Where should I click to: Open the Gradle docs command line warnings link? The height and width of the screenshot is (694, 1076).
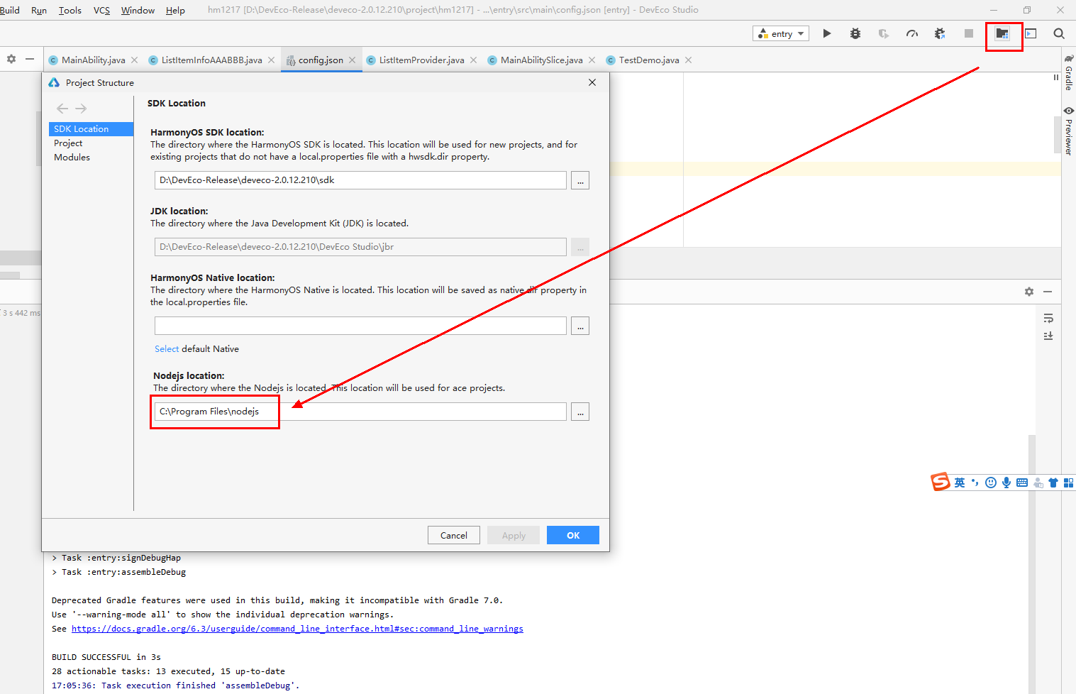point(297,629)
